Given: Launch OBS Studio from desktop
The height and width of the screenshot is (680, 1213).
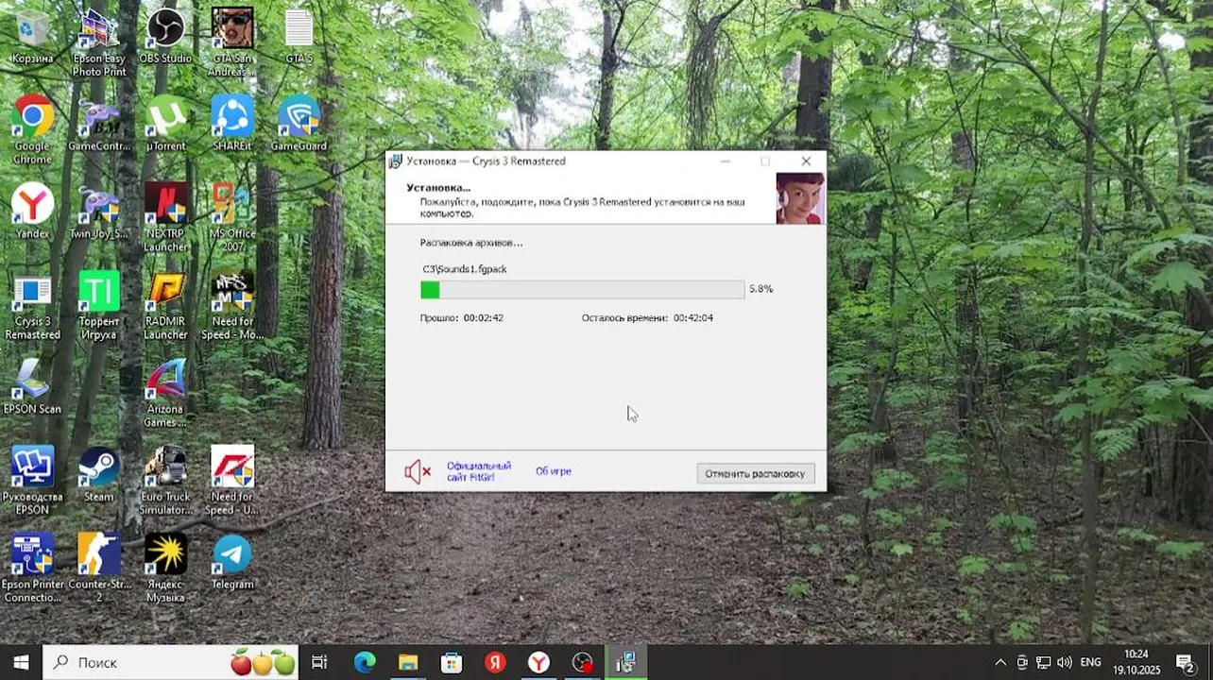Looking at the screenshot, I should [x=165, y=38].
